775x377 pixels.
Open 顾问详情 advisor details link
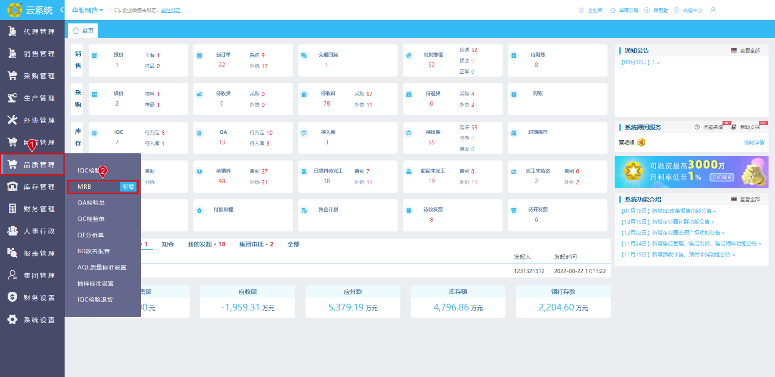754,143
